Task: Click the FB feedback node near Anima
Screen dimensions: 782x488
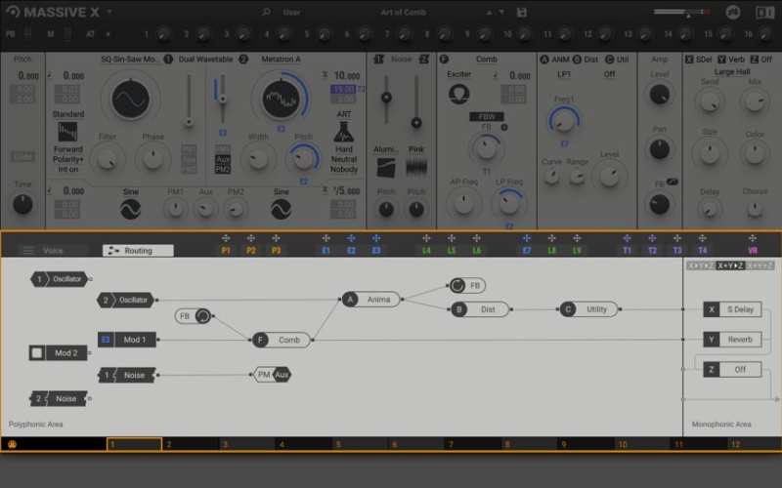Action: (467, 285)
